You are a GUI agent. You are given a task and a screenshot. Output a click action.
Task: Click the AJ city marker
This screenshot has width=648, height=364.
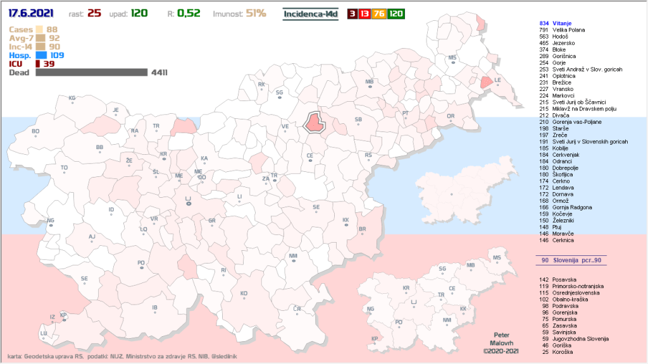(x=92, y=240)
